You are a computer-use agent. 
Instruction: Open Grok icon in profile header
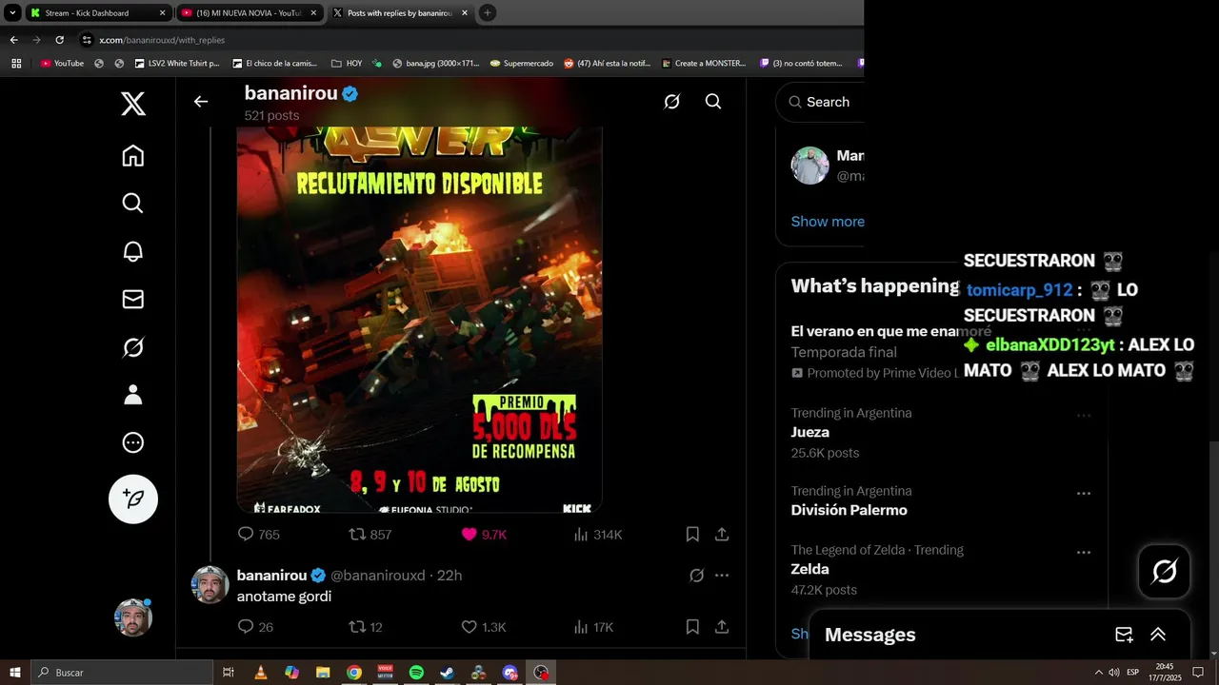(671, 102)
